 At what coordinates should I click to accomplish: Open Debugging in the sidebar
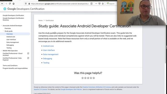(x=10, y=45)
